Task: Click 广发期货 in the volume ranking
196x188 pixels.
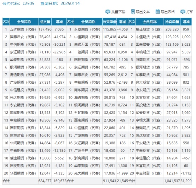Action: point(23,82)
